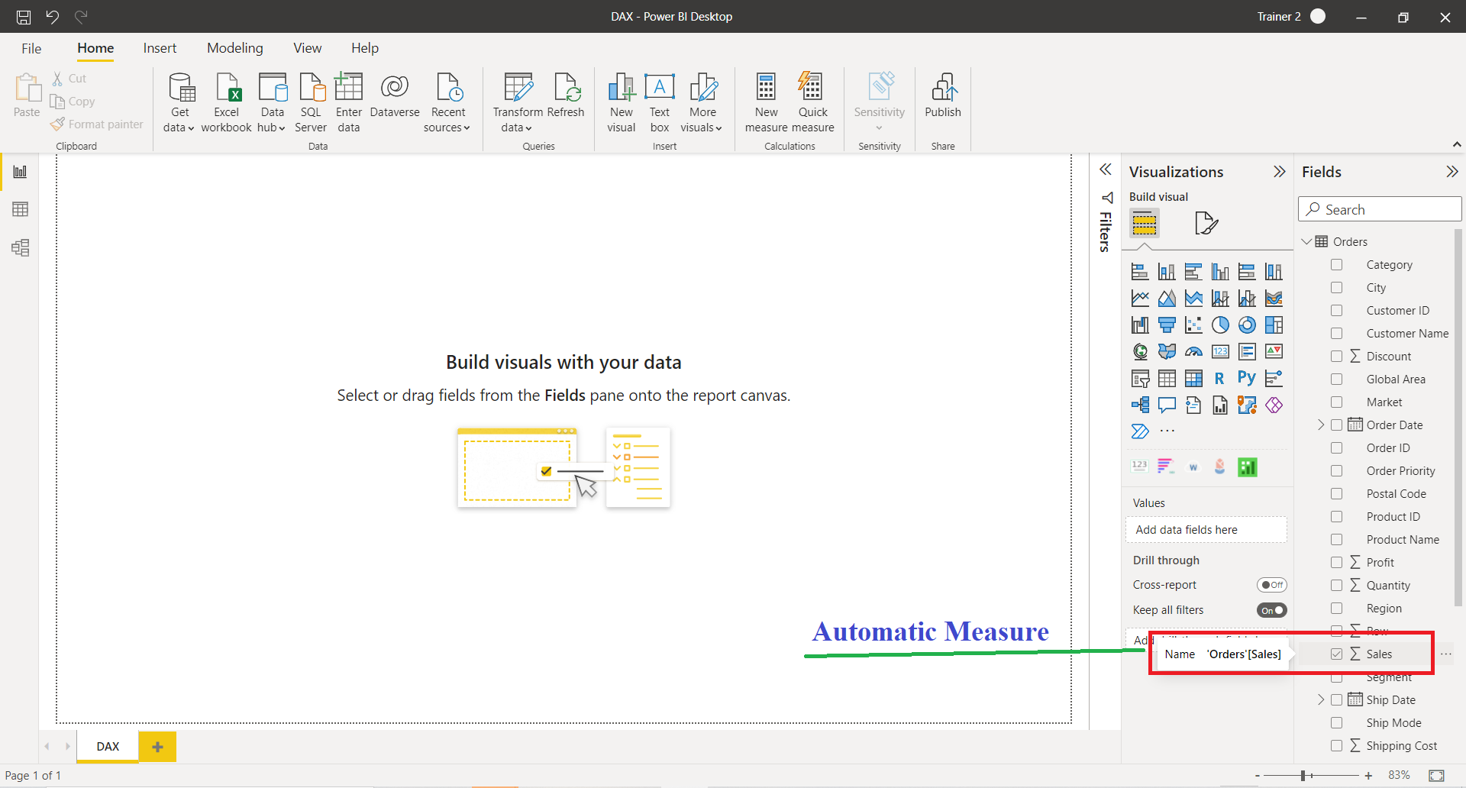Select the Python visual
Viewport: 1466px width, 788px height.
coord(1247,379)
